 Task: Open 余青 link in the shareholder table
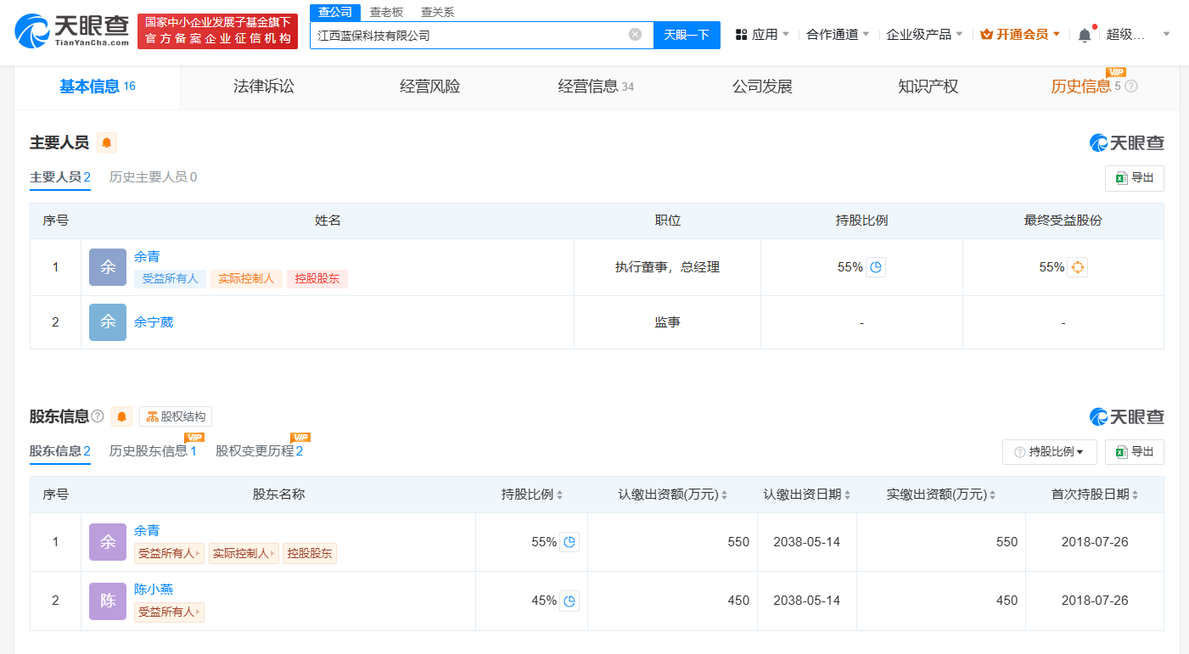147,530
